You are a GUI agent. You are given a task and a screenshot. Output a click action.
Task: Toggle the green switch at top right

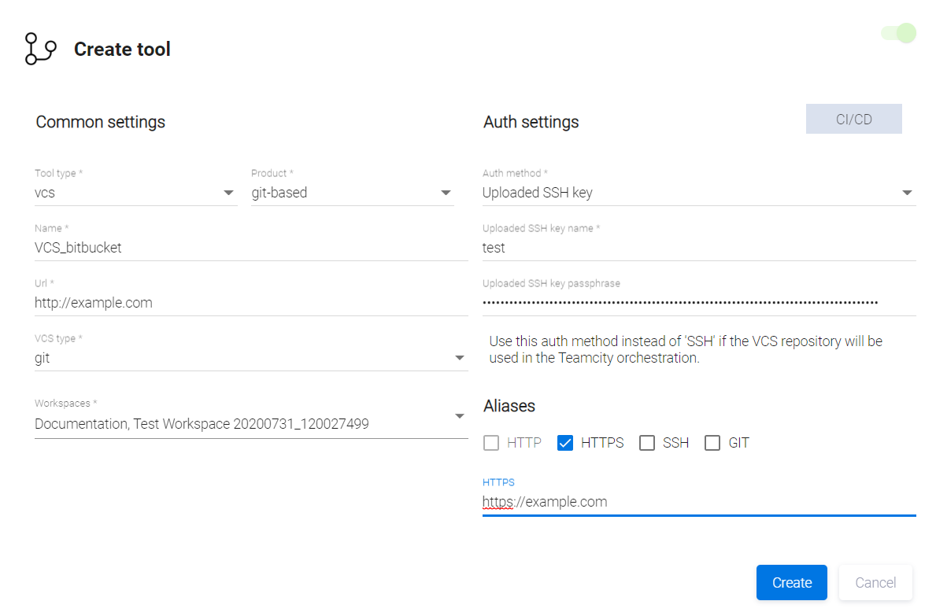[x=898, y=33]
